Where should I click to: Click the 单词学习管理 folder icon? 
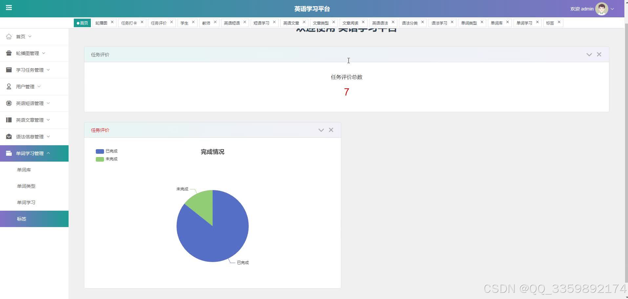(x=9, y=153)
